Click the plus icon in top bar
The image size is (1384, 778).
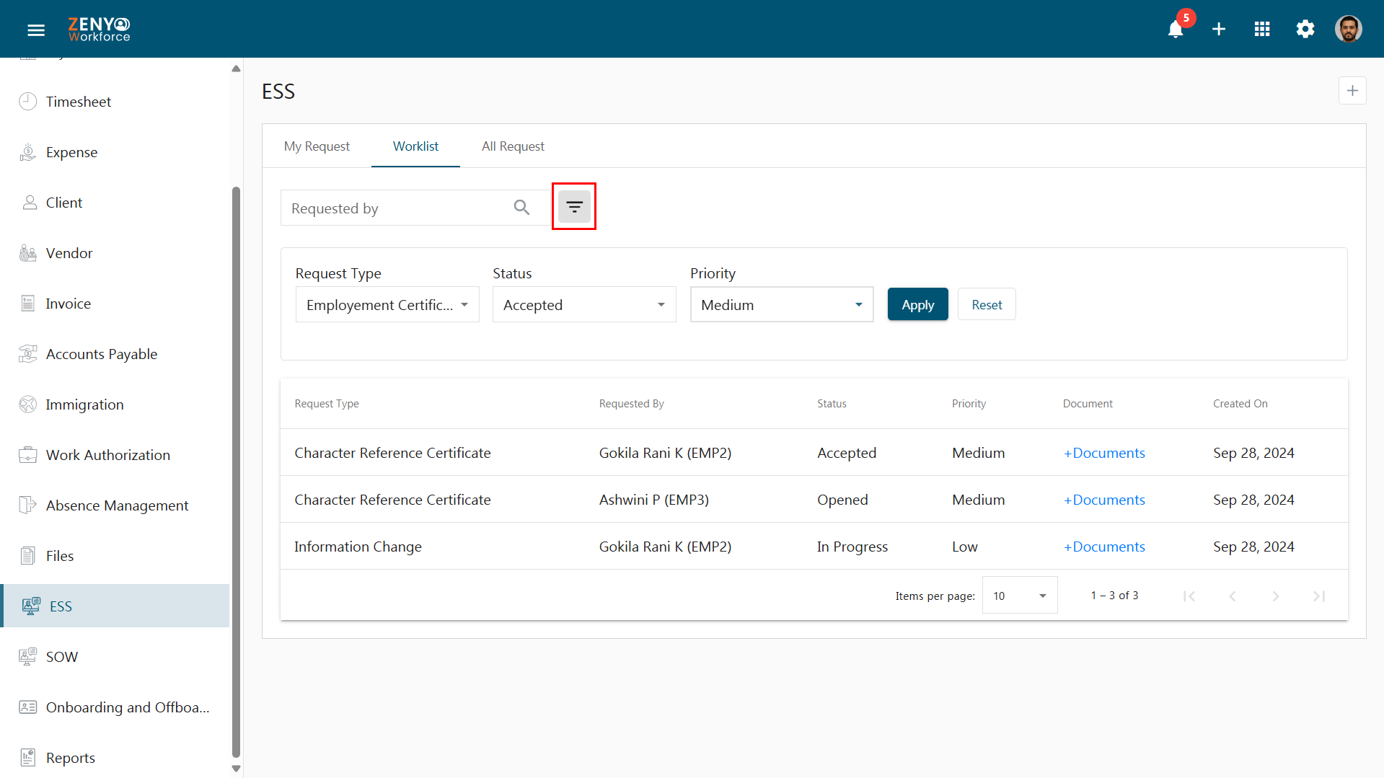tap(1219, 30)
